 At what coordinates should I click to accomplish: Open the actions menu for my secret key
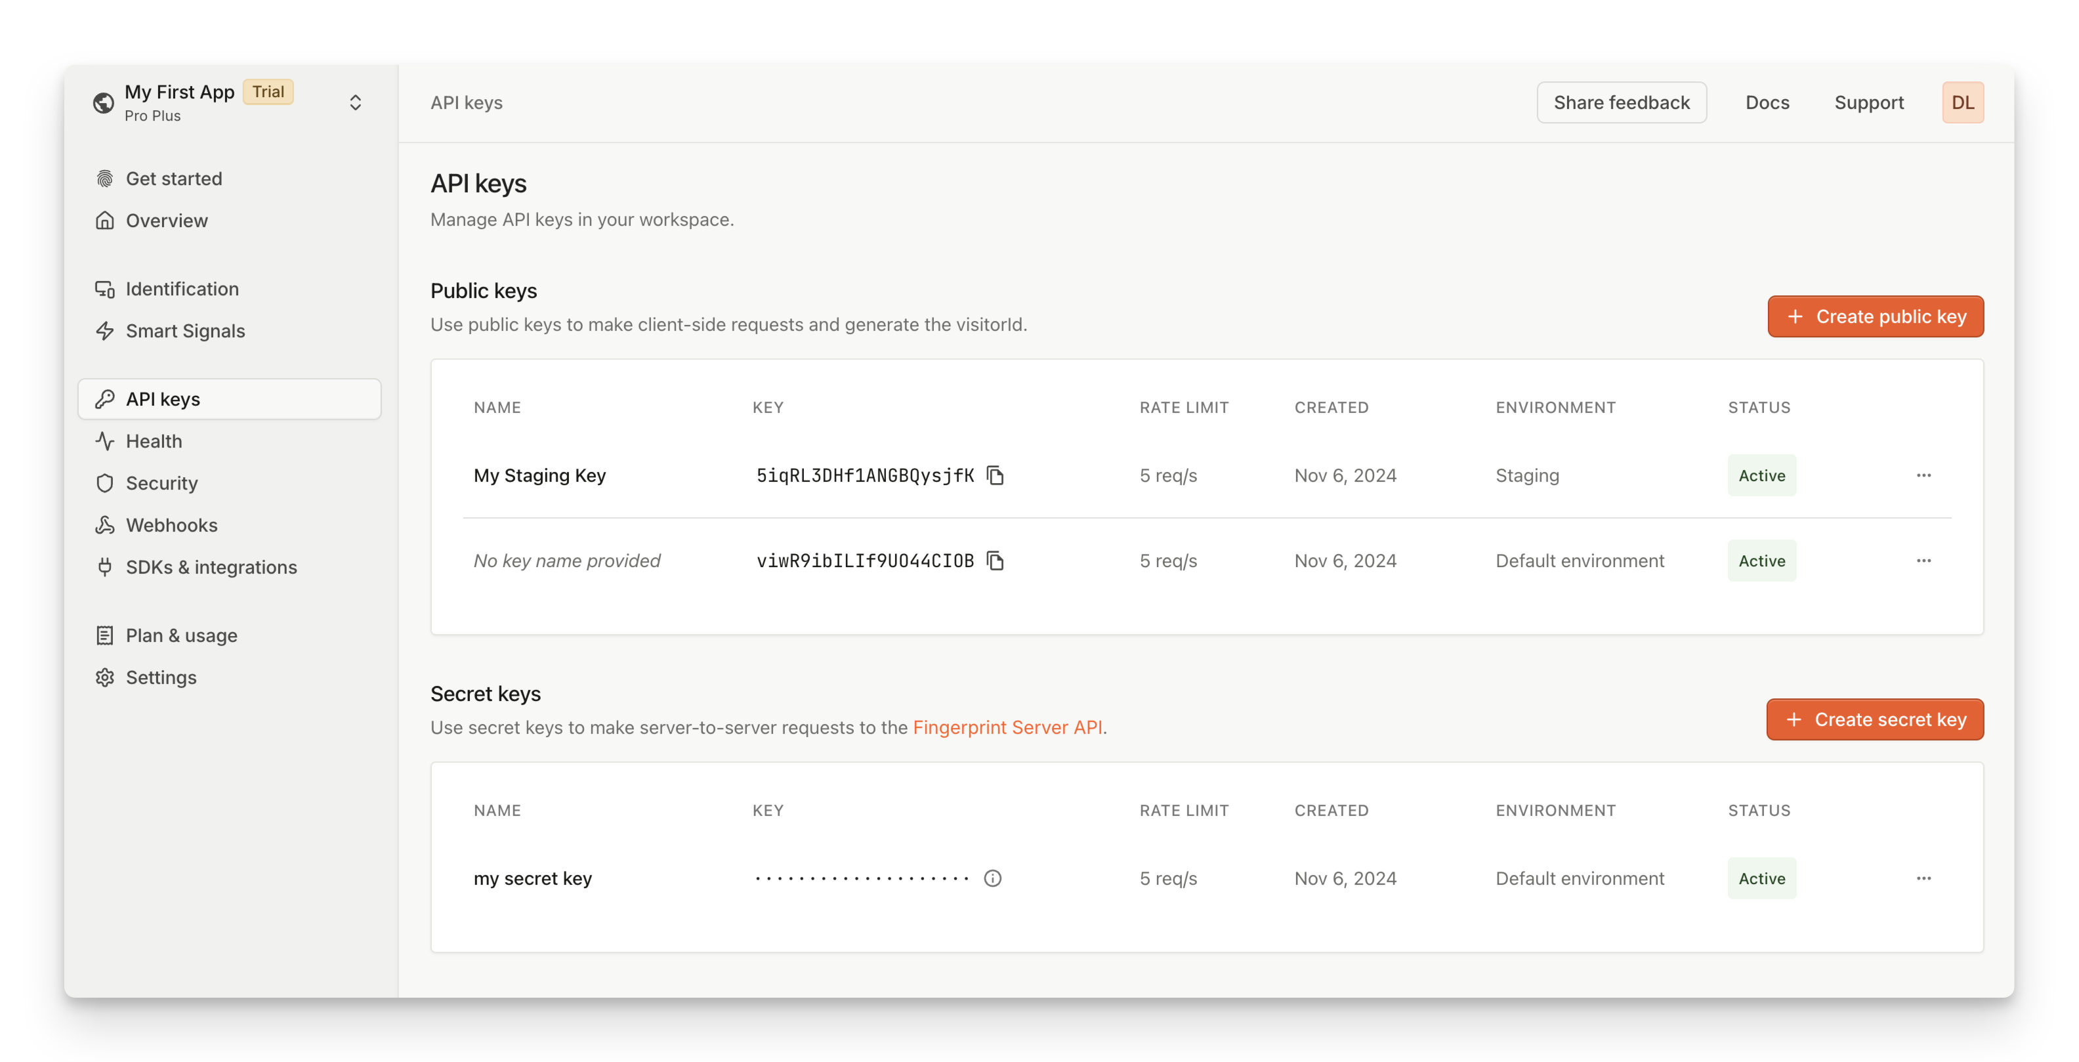(x=1923, y=878)
